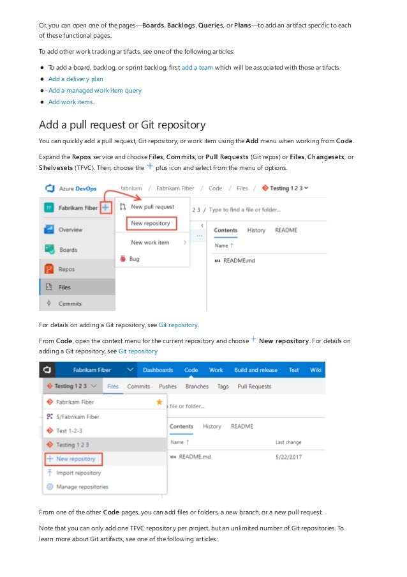Switch to the upper README tab
Image resolution: width=407 pixels, height=577 pixels.
click(286, 230)
